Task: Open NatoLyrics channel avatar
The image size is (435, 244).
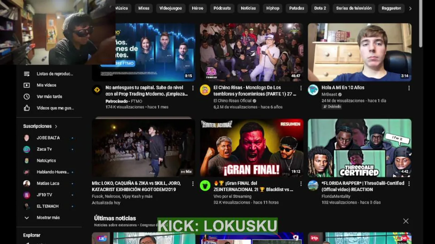Action: (27, 161)
